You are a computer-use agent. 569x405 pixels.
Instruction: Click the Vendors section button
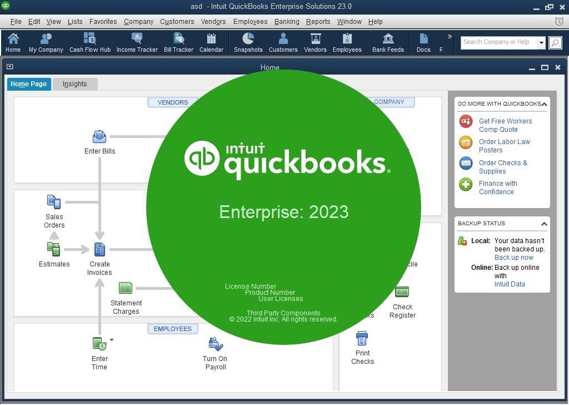pos(173,102)
